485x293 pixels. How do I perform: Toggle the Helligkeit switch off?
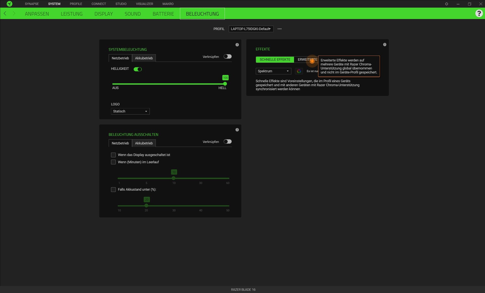pyautogui.click(x=138, y=69)
